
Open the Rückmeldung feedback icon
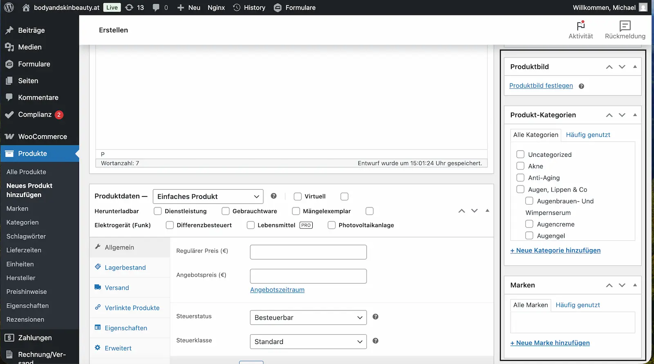[625, 26]
